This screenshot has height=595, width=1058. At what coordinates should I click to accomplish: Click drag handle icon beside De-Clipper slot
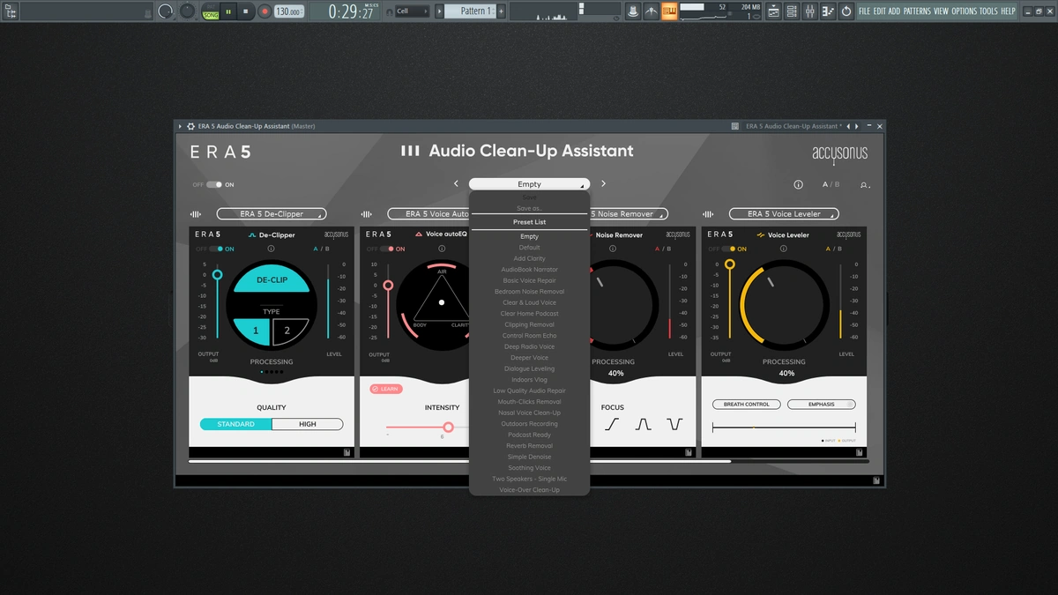197,214
